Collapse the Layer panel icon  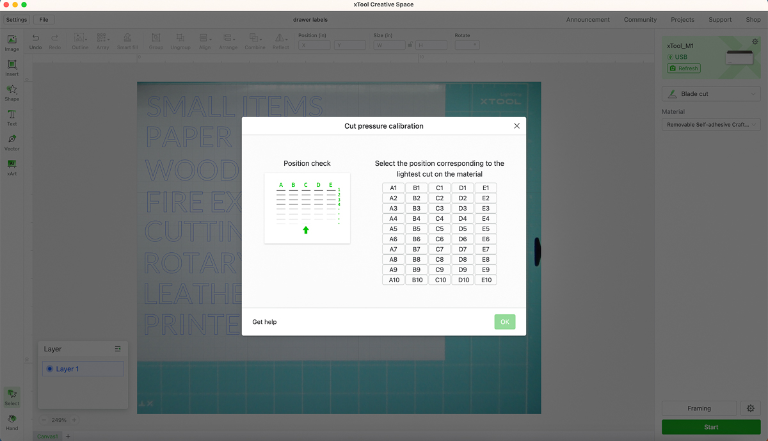pos(118,349)
